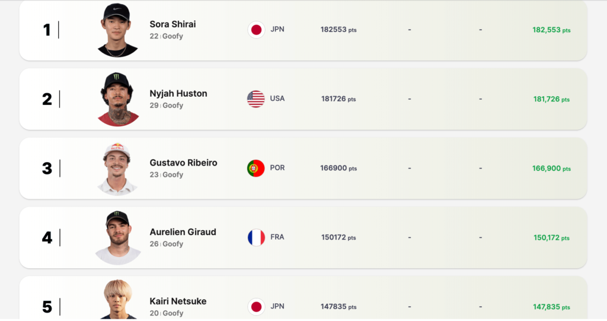This screenshot has height=321, width=607.
Task: Click the rank number 3 row
Action: click(x=47, y=169)
